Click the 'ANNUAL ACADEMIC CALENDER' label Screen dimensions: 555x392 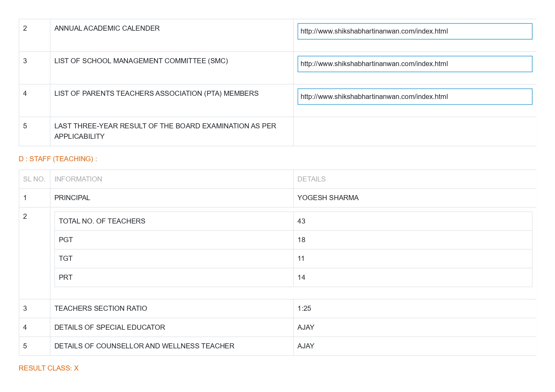point(107,28)
